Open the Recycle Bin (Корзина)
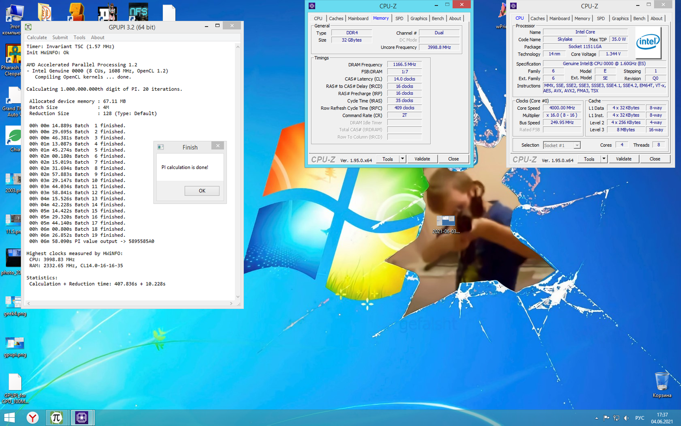 662,385
